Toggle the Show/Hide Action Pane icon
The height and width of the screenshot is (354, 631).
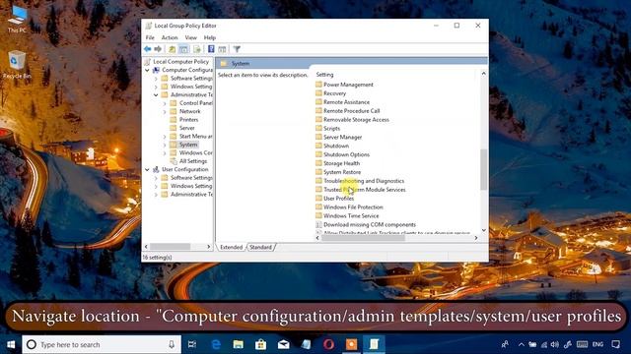pyautogui.click(x=222, y=49)
